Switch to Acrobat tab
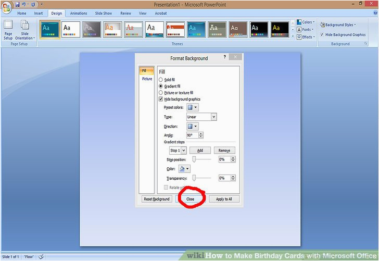 coord(161,14)
